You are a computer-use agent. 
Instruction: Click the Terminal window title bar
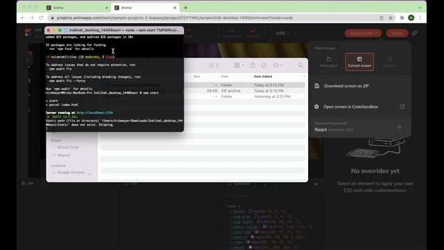pos(114,30)
